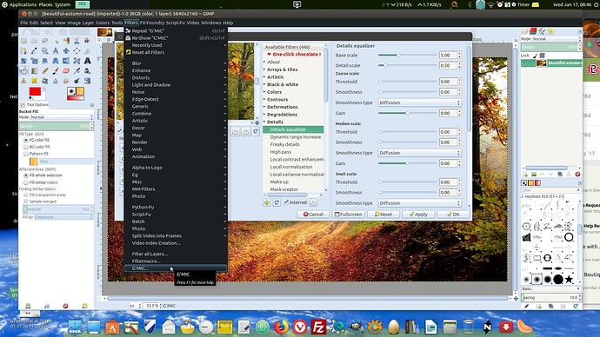This screenshot has width=600, height=337.
Task: Select the Rectangle Select tool
Action: pos(23,41)
